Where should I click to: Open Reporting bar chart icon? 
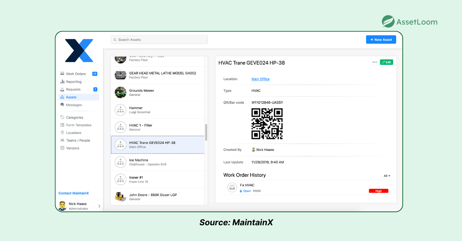pos(62,82)
